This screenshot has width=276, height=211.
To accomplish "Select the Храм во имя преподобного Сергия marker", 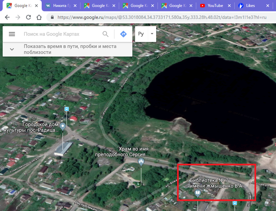I will pos(141,162).
